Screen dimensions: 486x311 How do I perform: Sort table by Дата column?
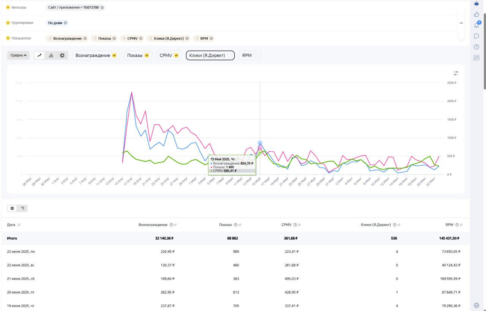click(19, 225)
